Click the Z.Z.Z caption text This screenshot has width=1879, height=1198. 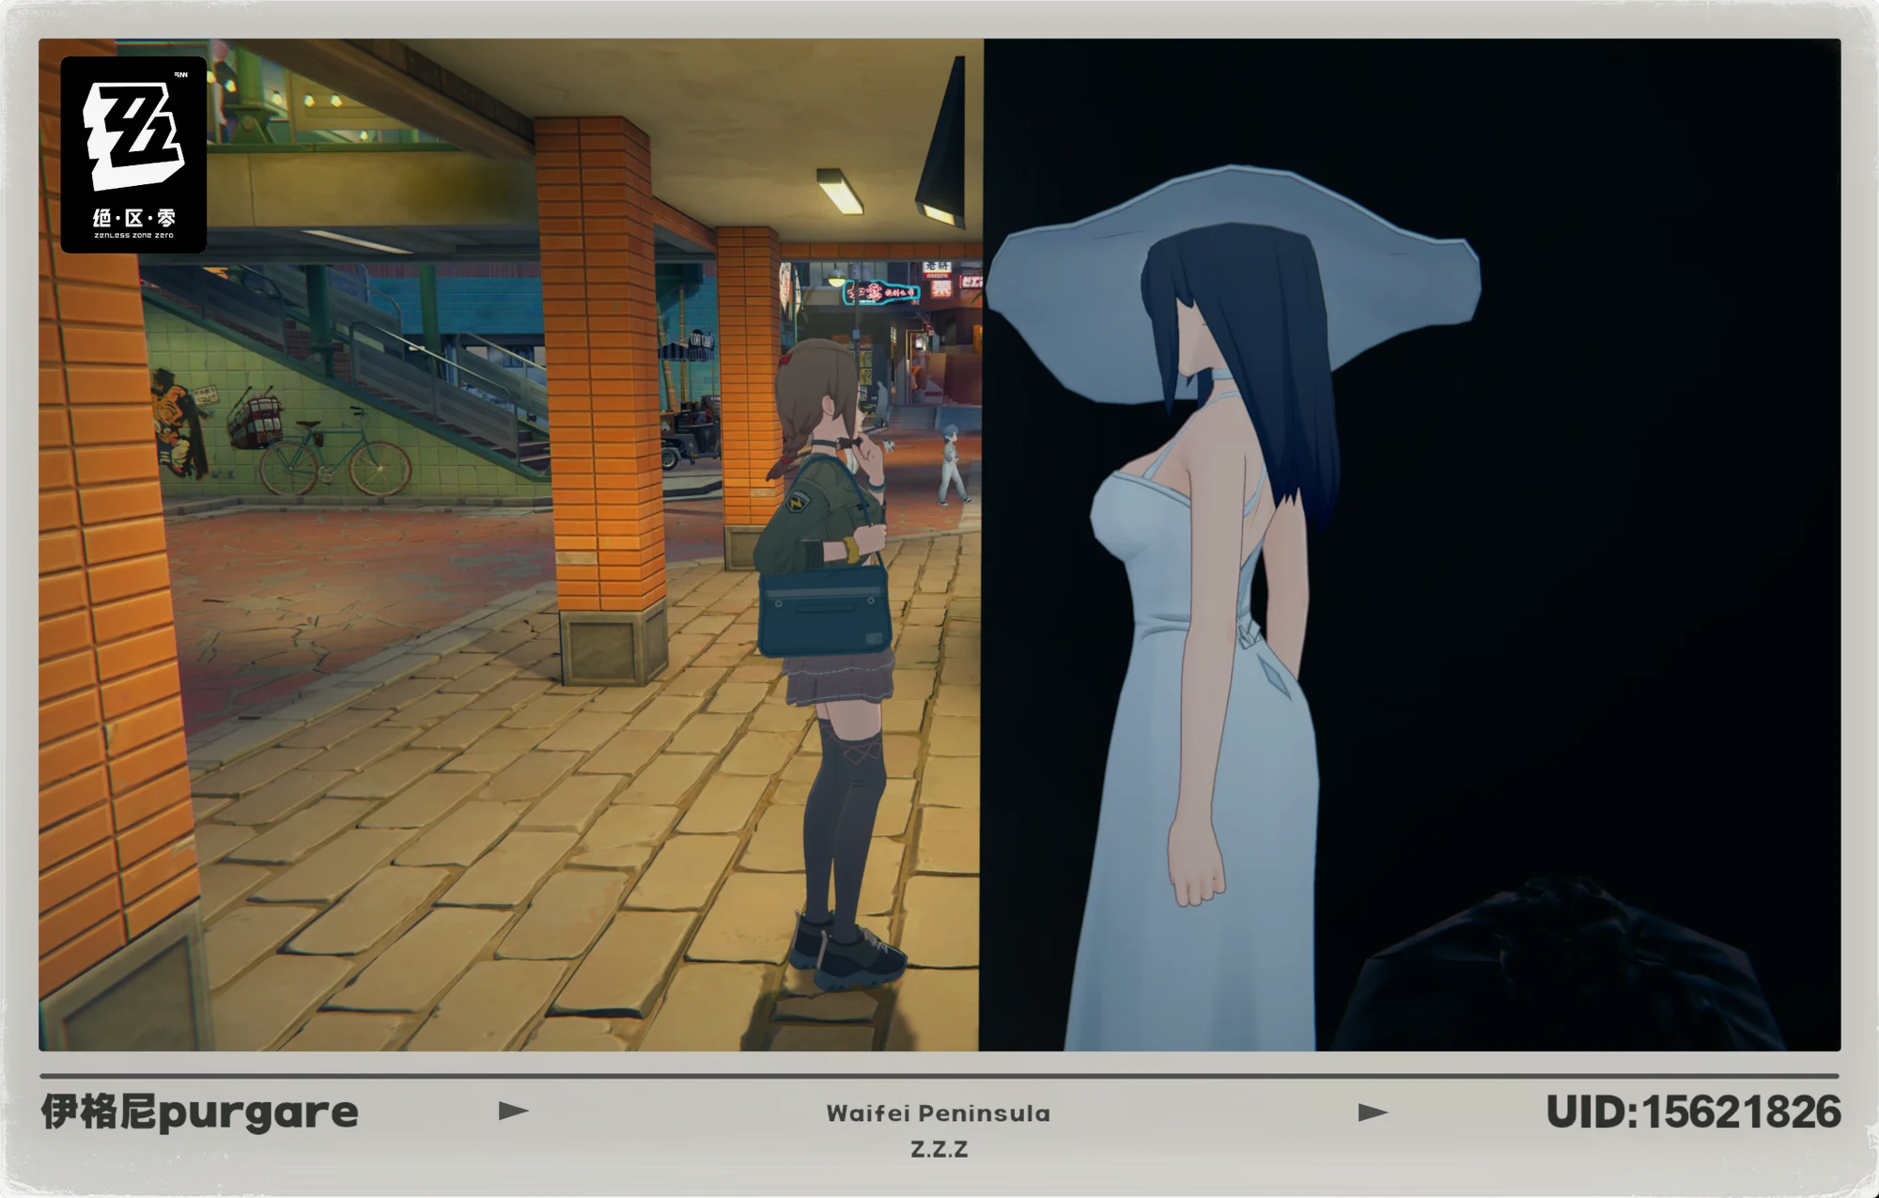[x=939, y=1149]
